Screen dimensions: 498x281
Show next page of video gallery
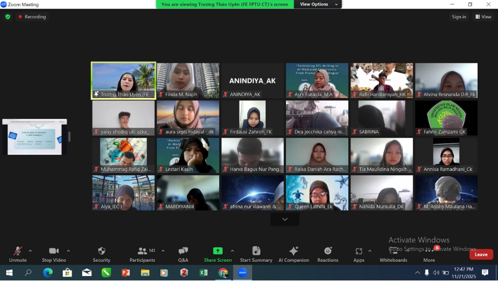[x=285, y=219]
